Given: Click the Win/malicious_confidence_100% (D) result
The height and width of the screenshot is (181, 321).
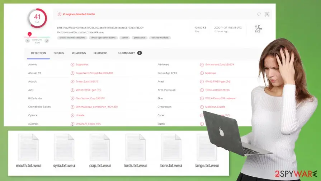Looking at the screenshot, I should tap(96, 107).
